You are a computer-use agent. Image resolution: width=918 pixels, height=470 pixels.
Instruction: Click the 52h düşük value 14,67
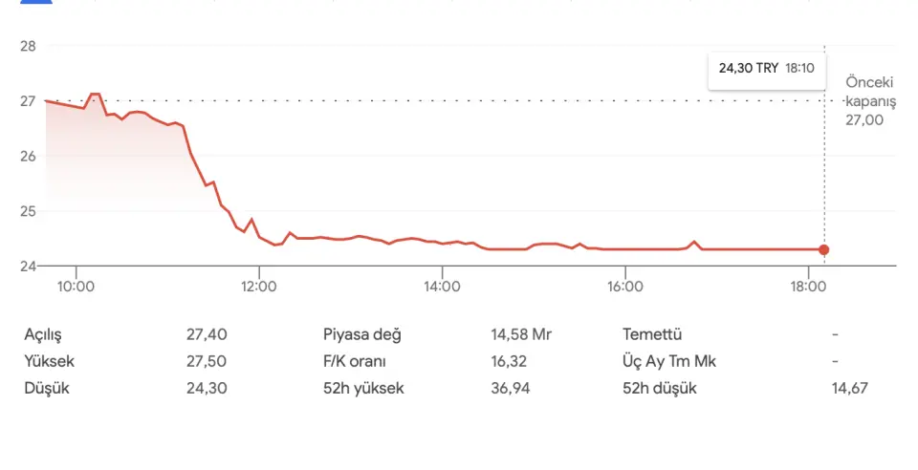coord(850,389)
